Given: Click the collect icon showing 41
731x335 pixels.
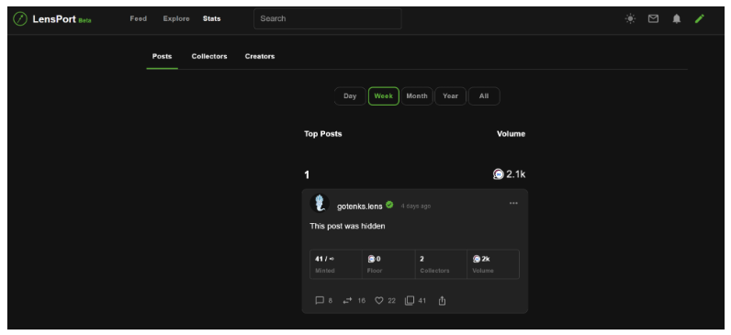Looking at the screenshot, I should coord(410,300).
